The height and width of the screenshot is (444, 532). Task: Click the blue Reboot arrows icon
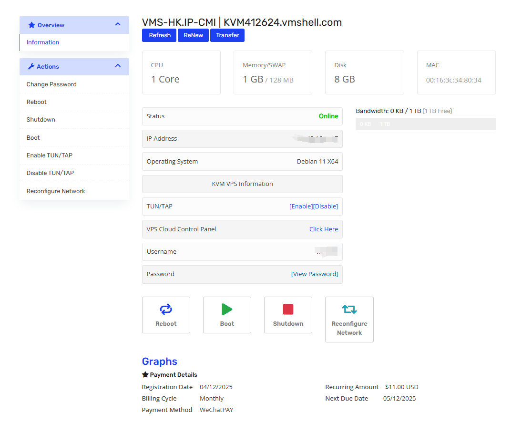(x=166, y=310)
